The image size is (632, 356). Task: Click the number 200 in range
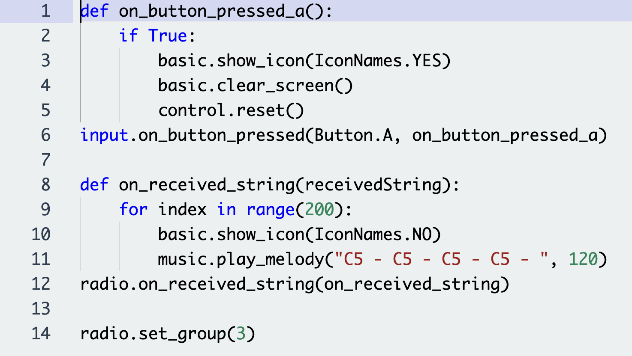click(319, 210)
